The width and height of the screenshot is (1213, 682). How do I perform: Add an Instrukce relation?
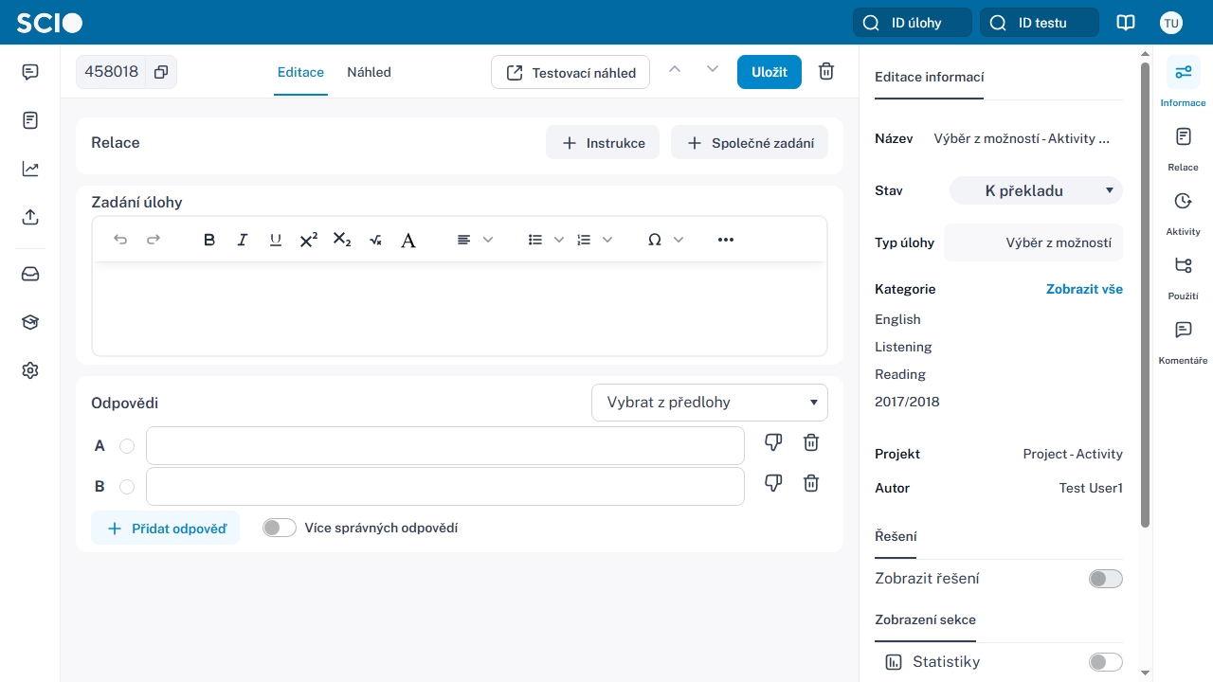[603, 143]
